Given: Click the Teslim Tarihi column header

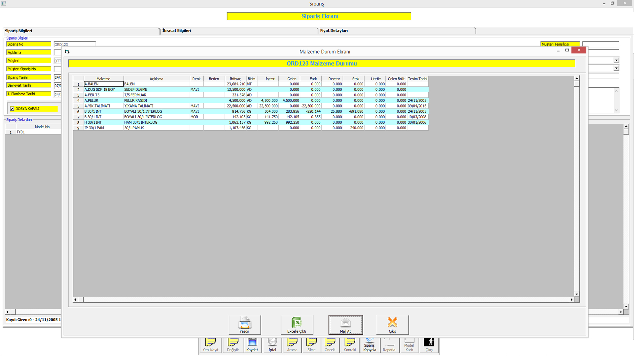Looking at the screenshot, I should [417, 79].
